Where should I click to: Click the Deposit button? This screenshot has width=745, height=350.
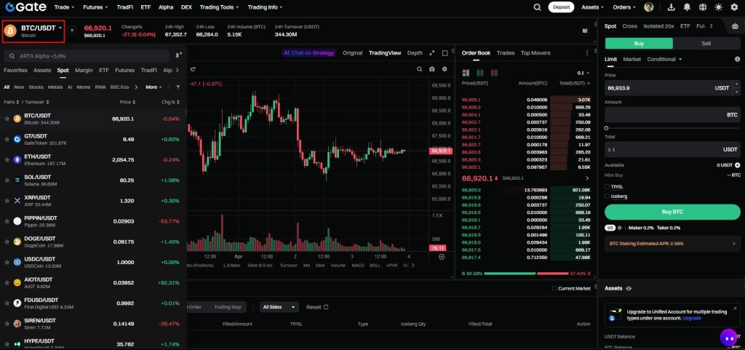point(561,7)
